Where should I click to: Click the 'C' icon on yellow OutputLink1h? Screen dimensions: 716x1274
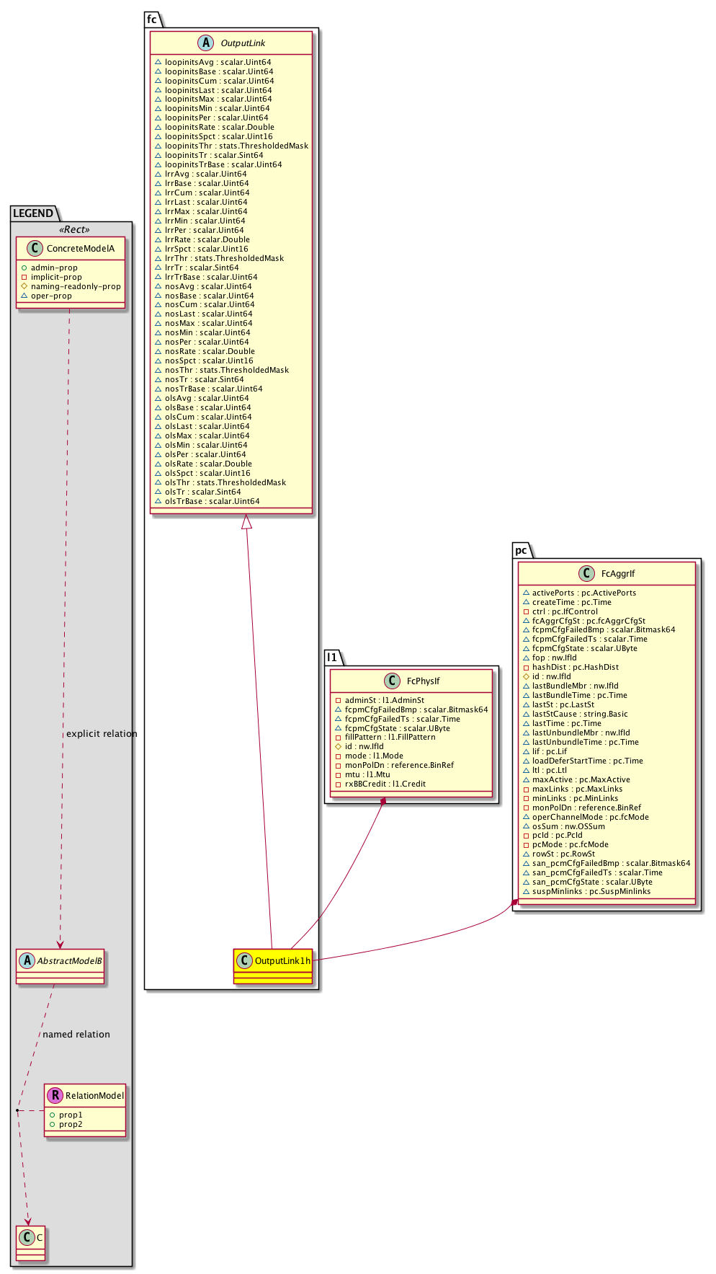[244, 960]
